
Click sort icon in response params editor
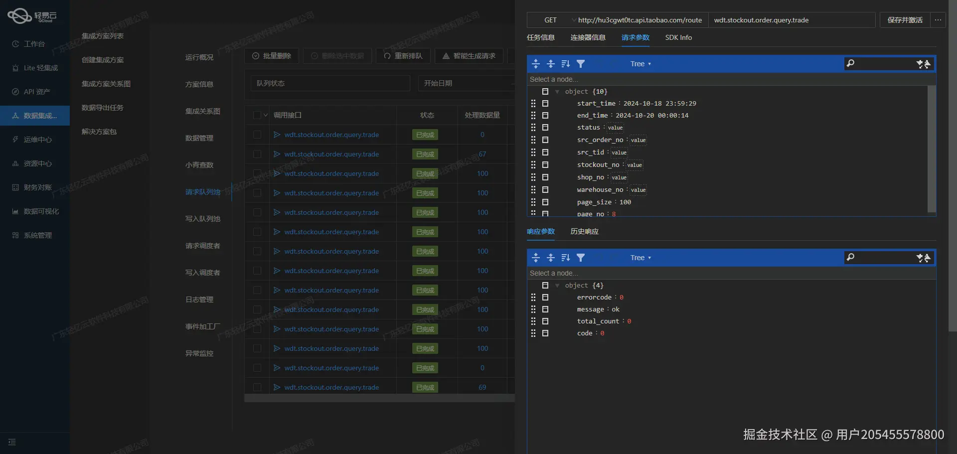566,258
